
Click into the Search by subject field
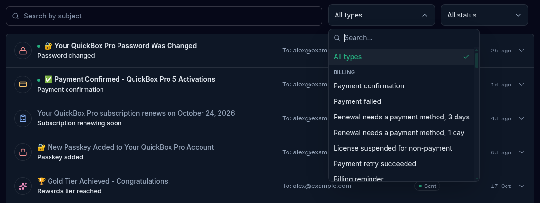pos(164,16)
